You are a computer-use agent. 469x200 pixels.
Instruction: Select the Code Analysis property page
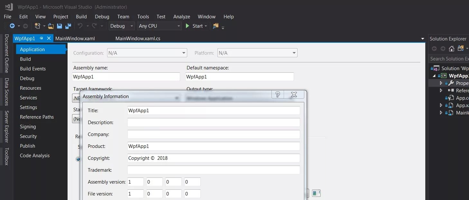pos(35,155)
